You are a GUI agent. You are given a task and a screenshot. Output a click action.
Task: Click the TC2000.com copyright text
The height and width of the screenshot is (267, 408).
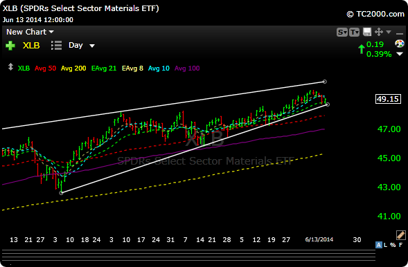coord(375,14)
